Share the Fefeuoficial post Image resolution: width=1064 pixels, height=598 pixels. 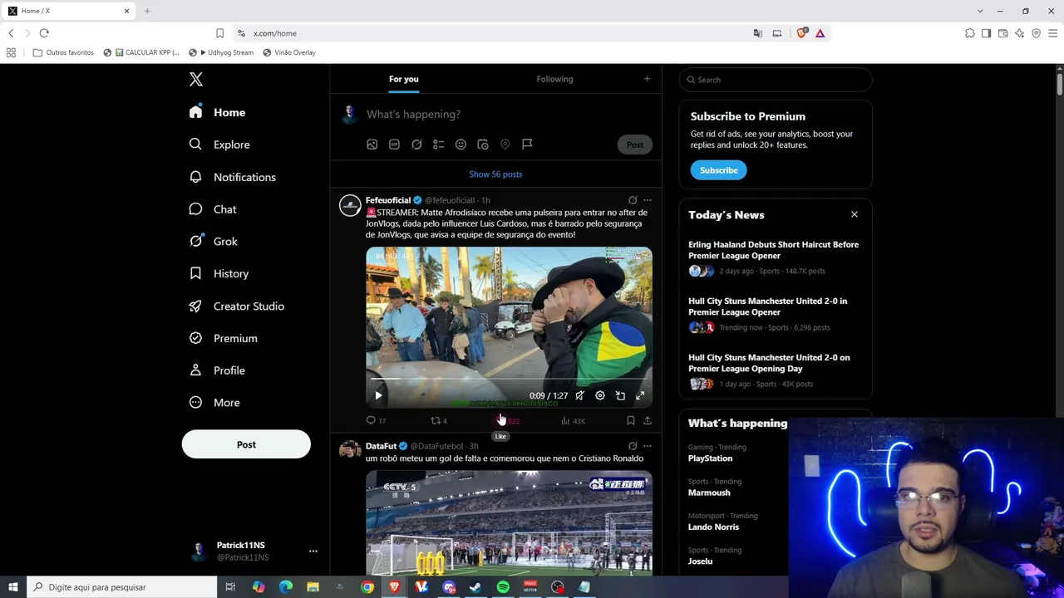(x=648, y=420)
